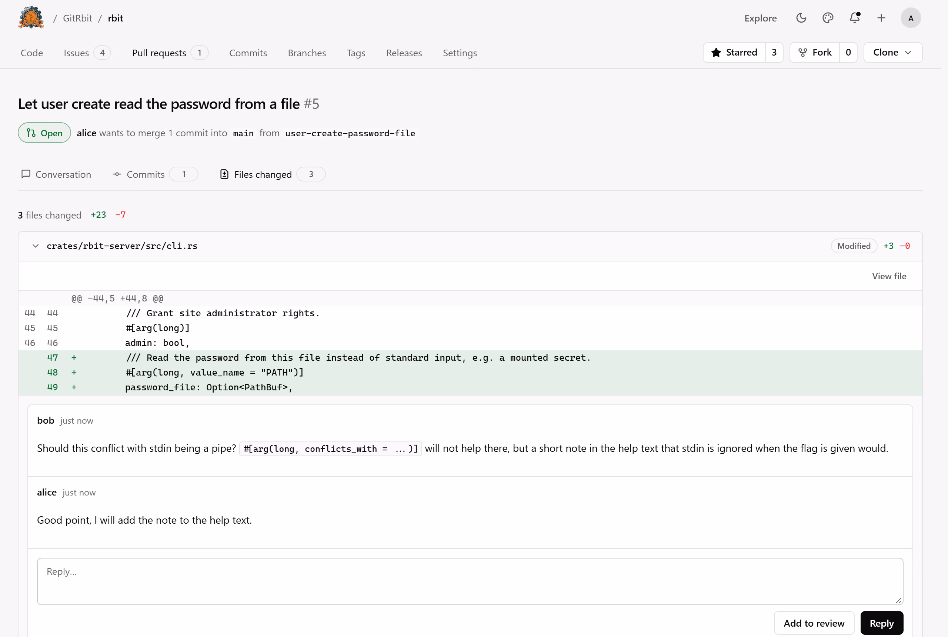Open the GitRbit owner link

(x=77, y=18)
